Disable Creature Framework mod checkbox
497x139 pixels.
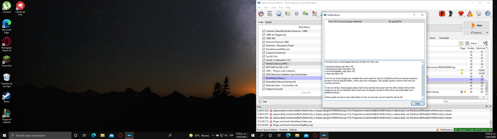[264, 53]
